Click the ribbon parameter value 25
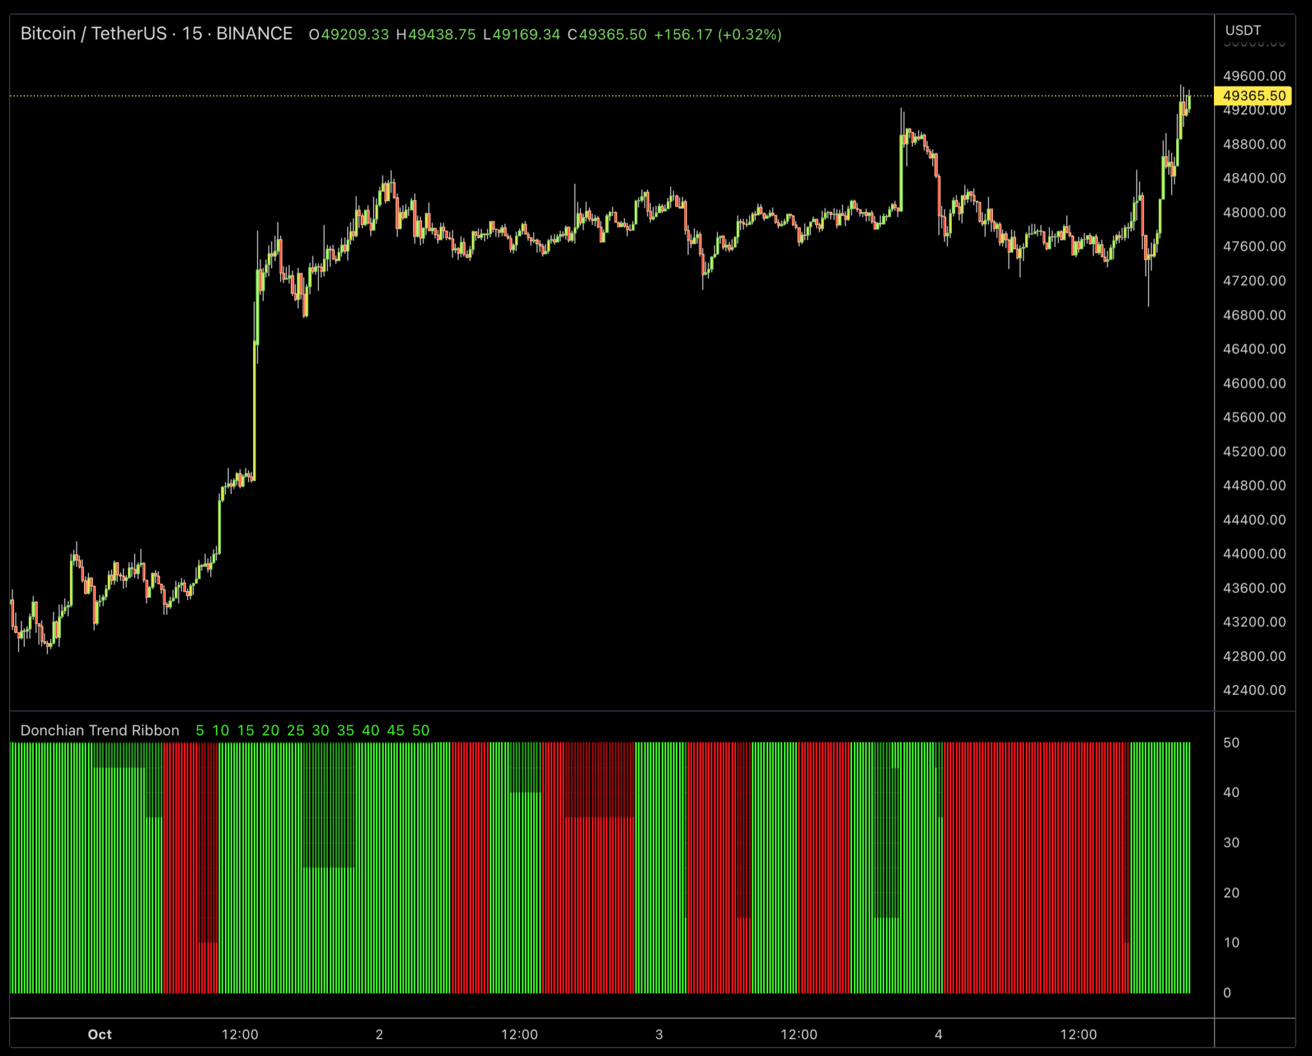This screenshot has width=1312, height=1056. point(295,730)
